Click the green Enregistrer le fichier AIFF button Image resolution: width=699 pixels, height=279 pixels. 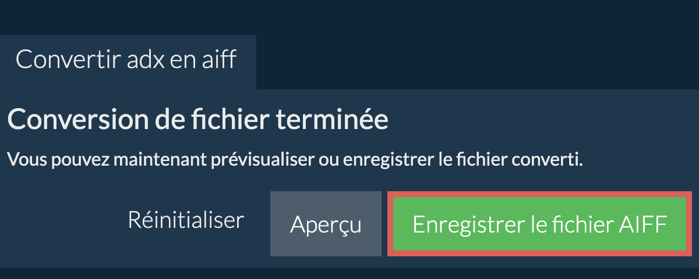pos(539,224)
